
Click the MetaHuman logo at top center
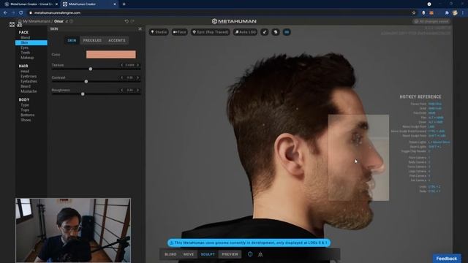(234, 21)
